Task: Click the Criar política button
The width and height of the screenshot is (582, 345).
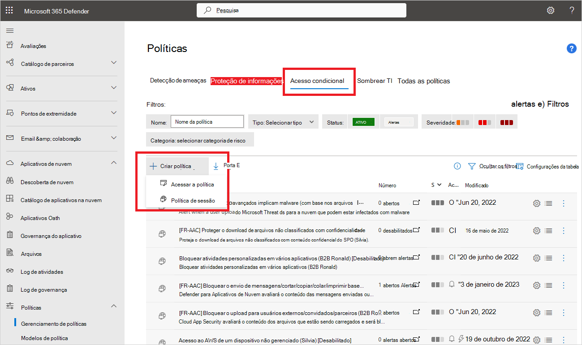Action: click(x=177, y=166)
